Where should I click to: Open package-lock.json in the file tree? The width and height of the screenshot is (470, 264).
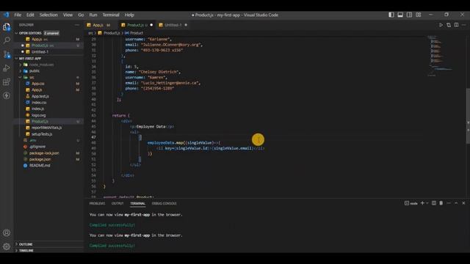point(44,153)
